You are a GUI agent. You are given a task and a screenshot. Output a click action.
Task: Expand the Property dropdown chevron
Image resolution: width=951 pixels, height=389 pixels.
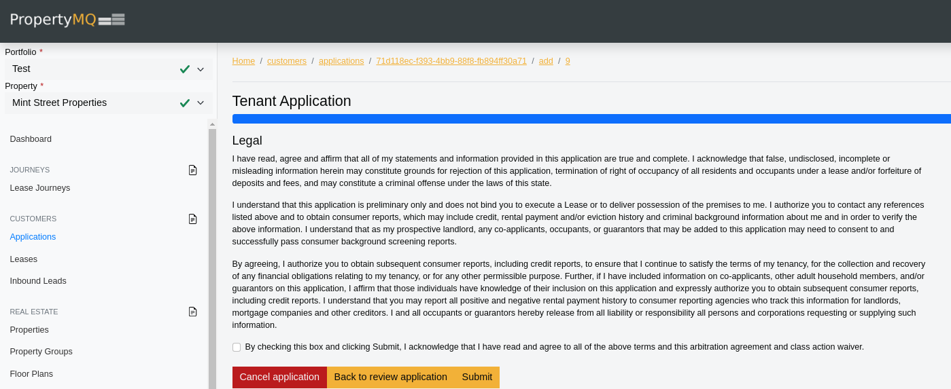click(201, 103)
